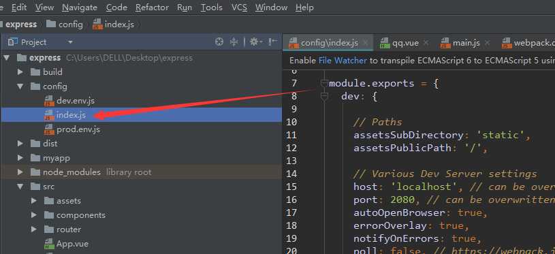Click the fold marker on module.exports line
555x254 pixels.
[324, 84]
